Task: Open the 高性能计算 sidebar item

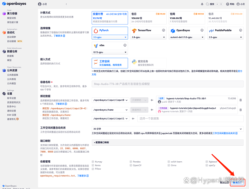Action: [x=13, y=22]
